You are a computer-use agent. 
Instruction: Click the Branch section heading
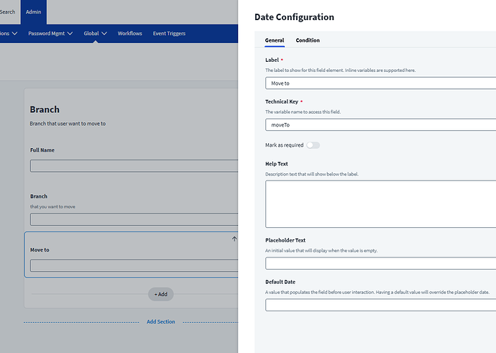point(45,110)
